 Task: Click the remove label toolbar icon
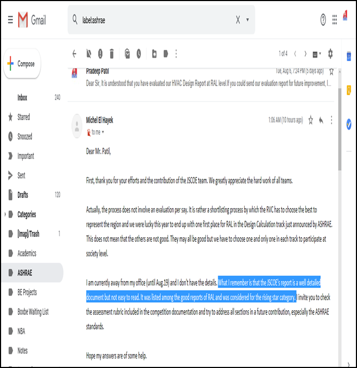point(89,54)
